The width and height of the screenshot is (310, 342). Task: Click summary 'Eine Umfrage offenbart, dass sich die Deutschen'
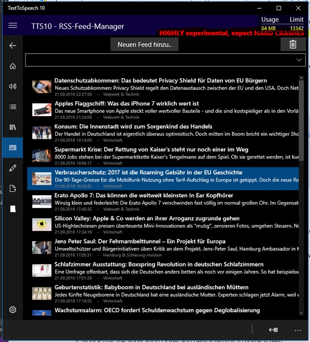pyautogui.click(x=176, y=272)
